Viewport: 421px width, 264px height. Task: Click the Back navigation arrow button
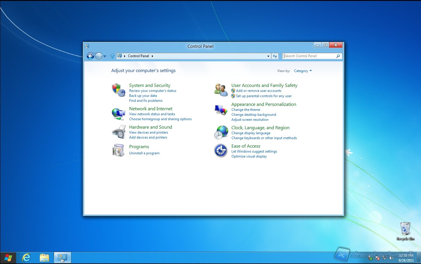coord(91,56)
